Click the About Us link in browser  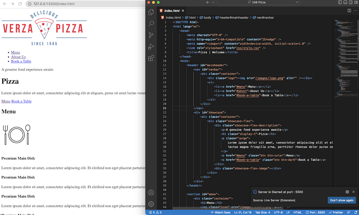pyautogui.click(x=18, y=57)
